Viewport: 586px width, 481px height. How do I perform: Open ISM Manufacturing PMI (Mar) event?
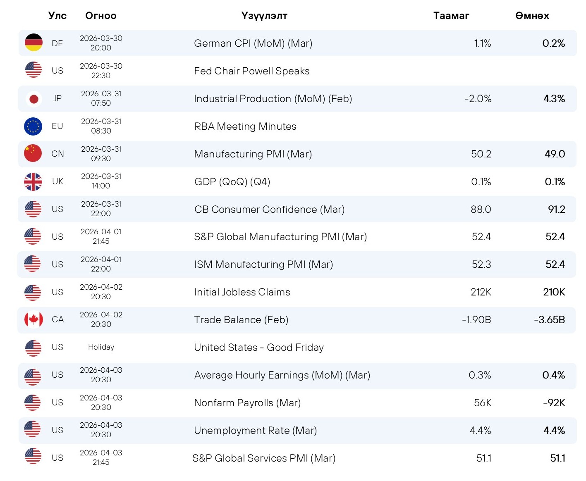click(264, 264)
